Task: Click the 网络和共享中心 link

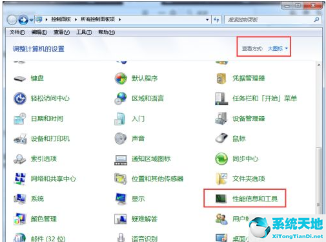Action: pos(54,179)
